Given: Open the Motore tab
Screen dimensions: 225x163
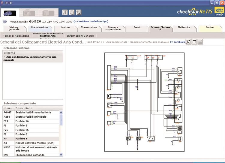Looking at the screenshot, I should tap(65, 27).
